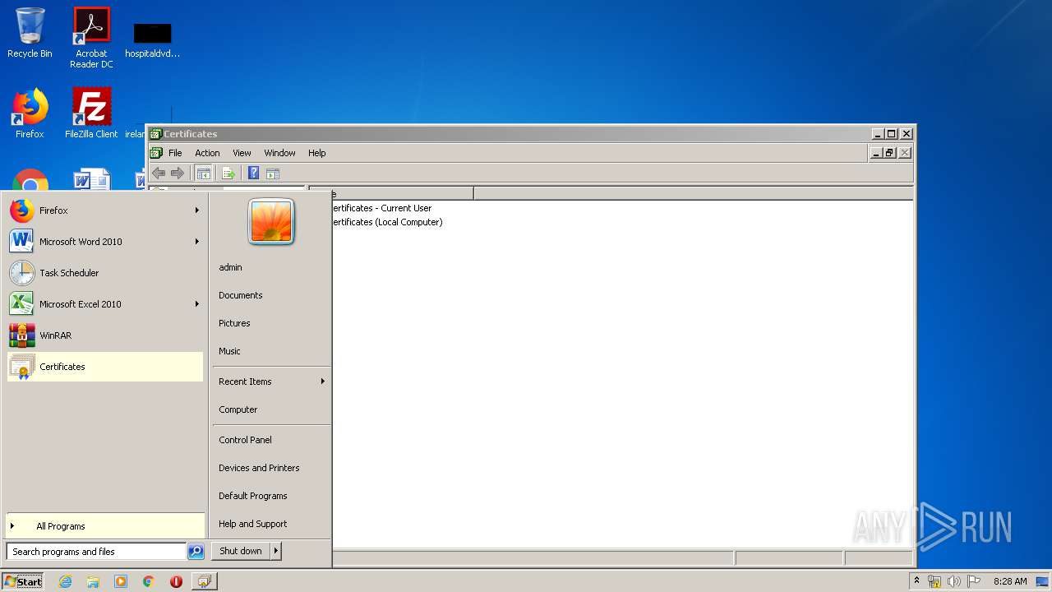This screenshot has height=592, width=1052.
Task: Click the user account picture
Action: point(271,222)
